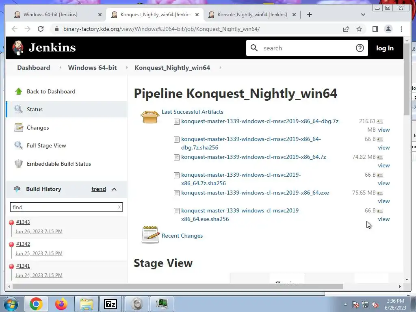Click the red status ball of build #1341
The image size is (416, 312).
click(11, 266)
